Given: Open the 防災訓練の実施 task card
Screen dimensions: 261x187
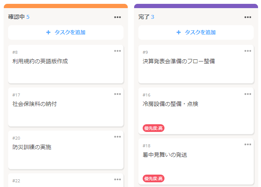Looking at the screenshot, I should (66, 150).
